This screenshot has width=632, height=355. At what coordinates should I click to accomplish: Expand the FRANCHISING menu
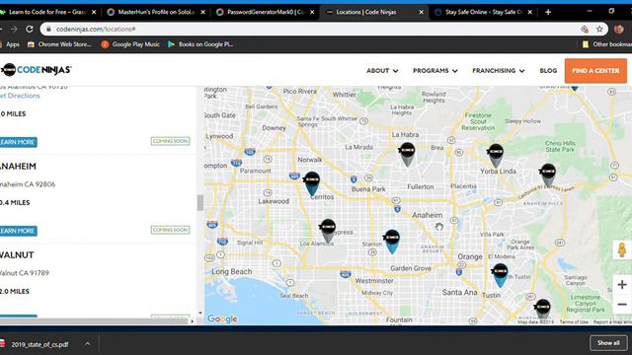pos(499,70)
